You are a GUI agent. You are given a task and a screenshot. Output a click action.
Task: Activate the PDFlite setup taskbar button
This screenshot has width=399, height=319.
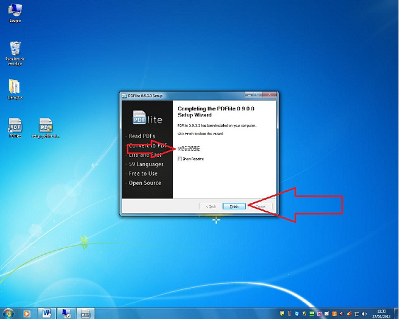[86, 313]
